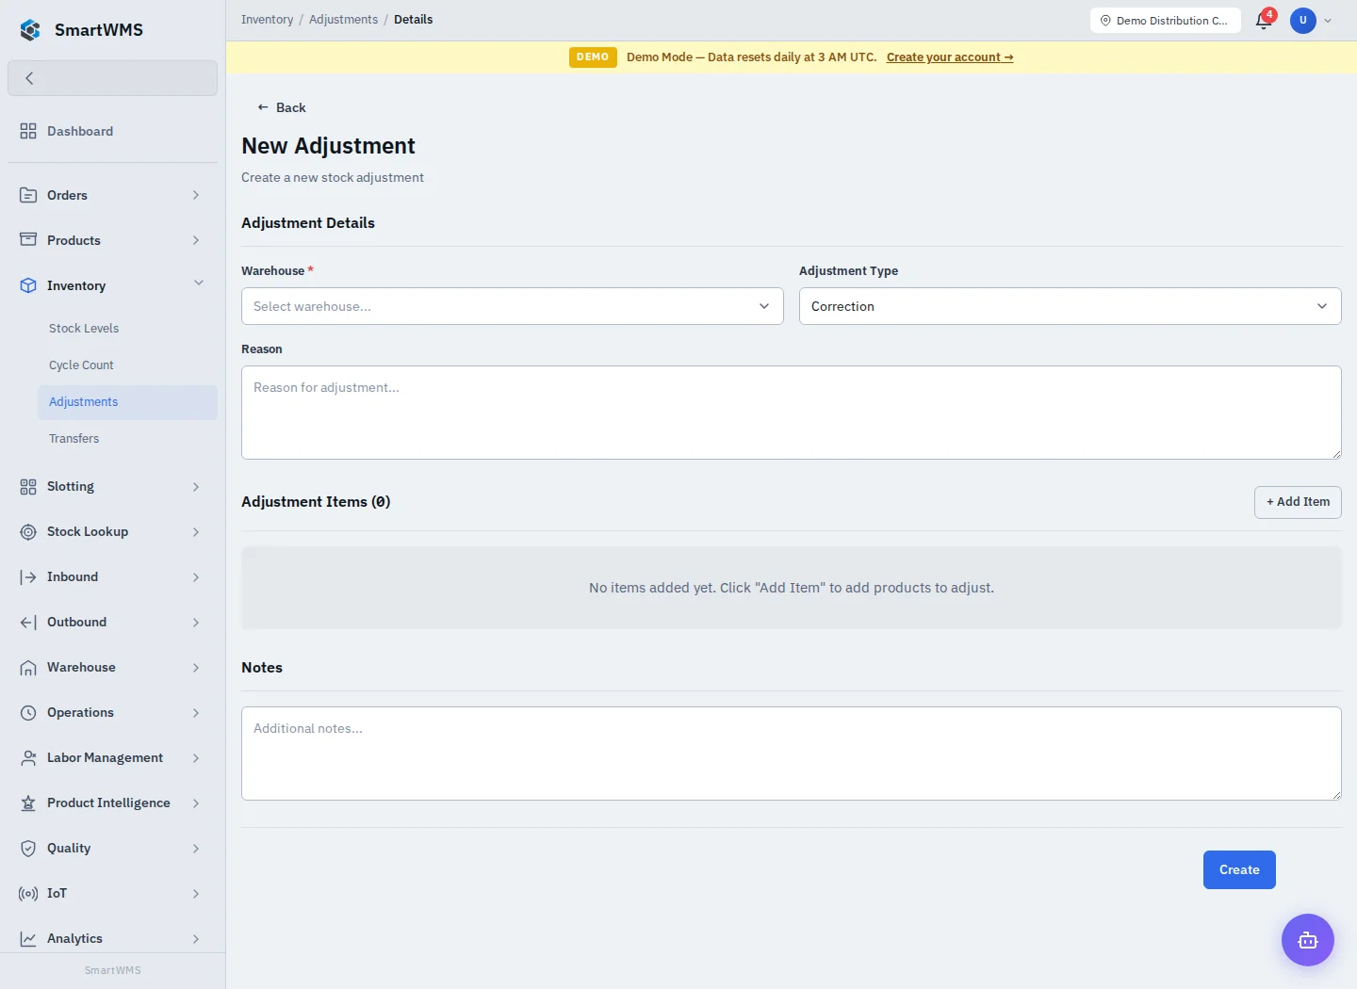
Task: Expand the Orders menu chevron
Action: 196,195
